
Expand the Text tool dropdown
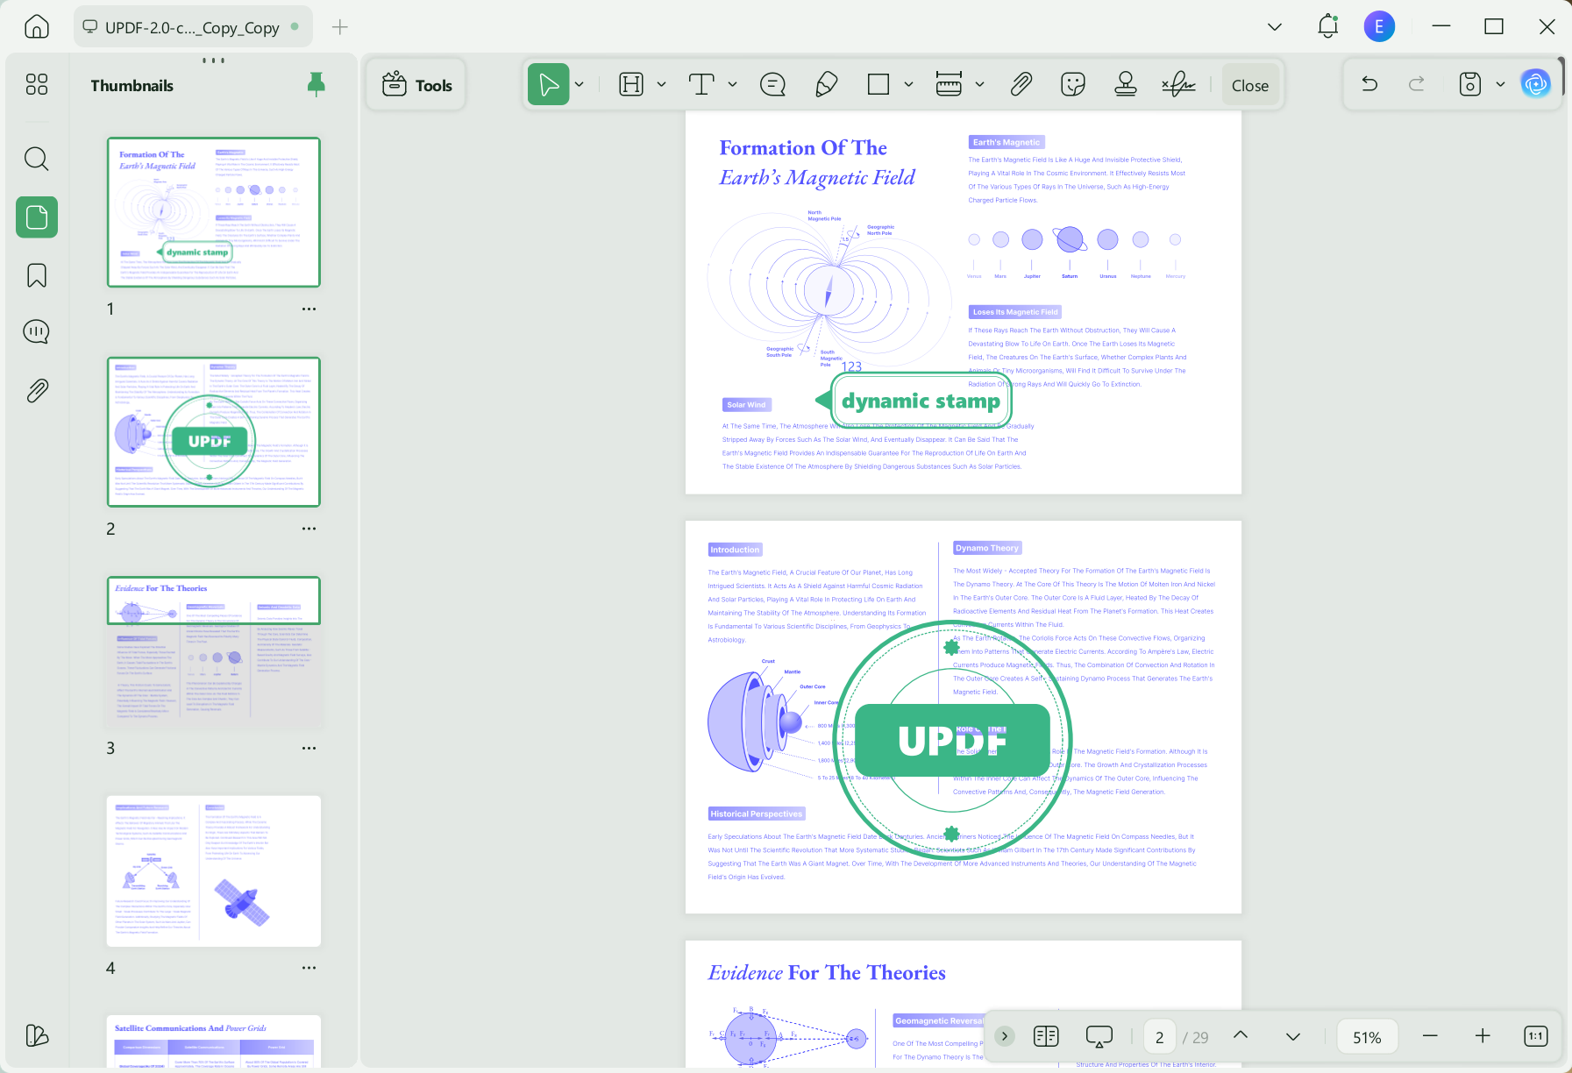click(732, 84)
